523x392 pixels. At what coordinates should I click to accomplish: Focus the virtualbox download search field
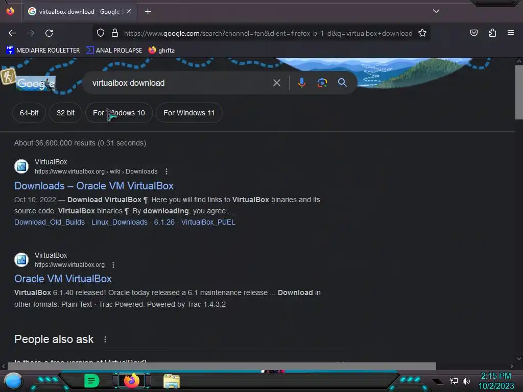pos(180,83)
